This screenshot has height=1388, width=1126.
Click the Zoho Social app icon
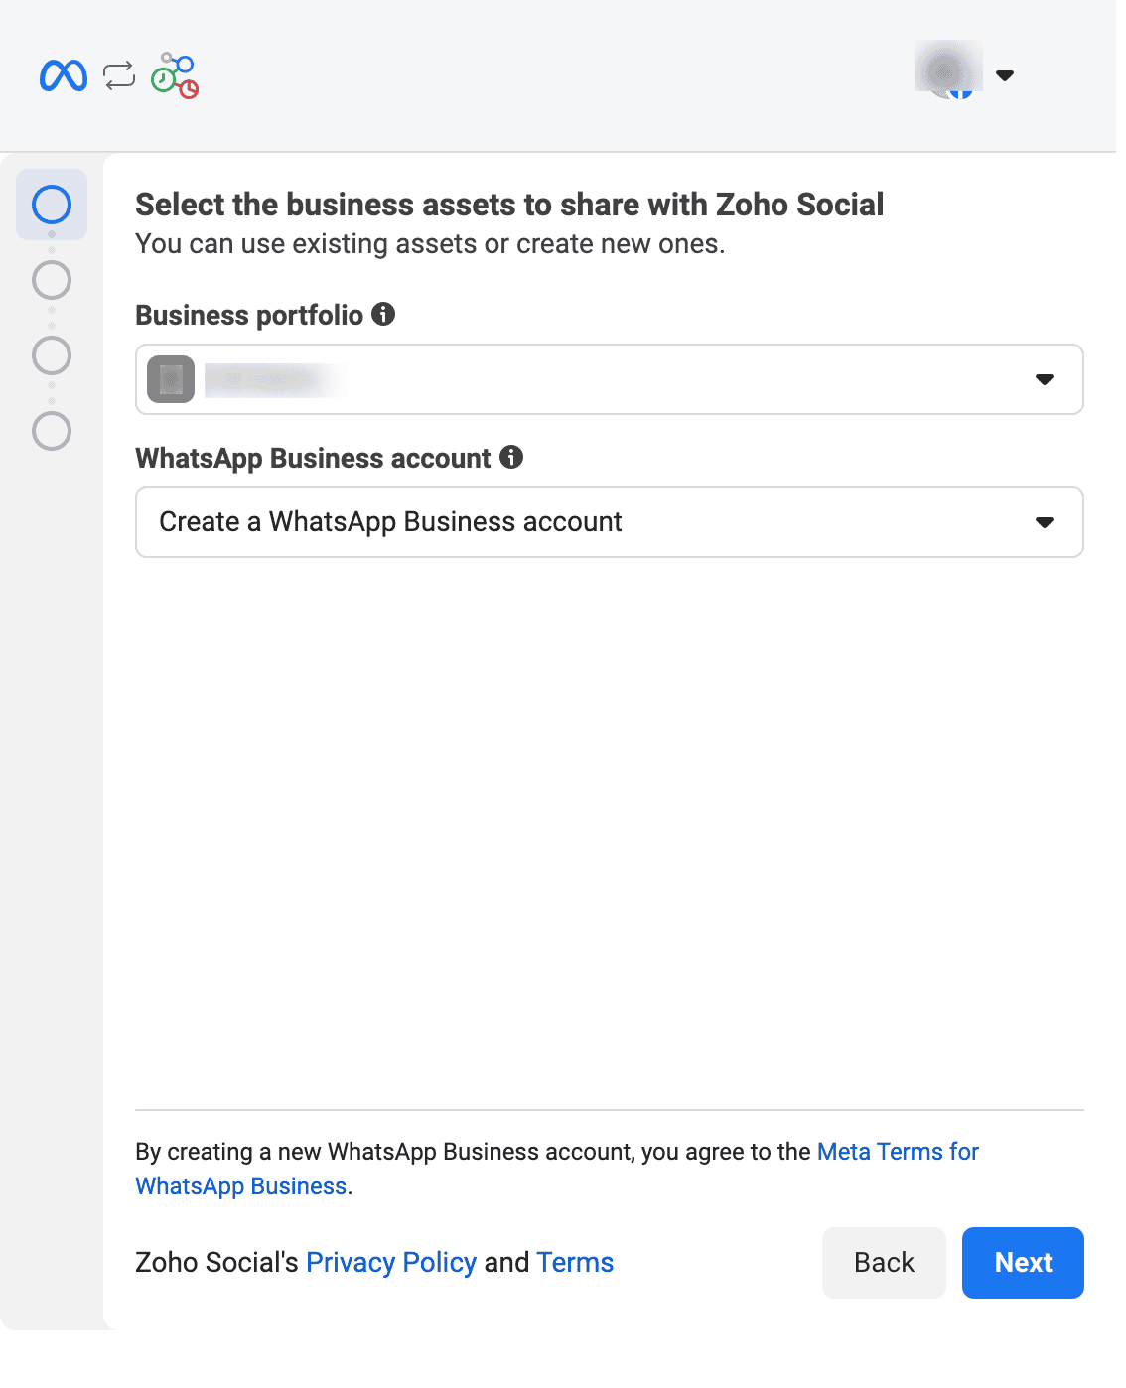click(x=175, y=75)
